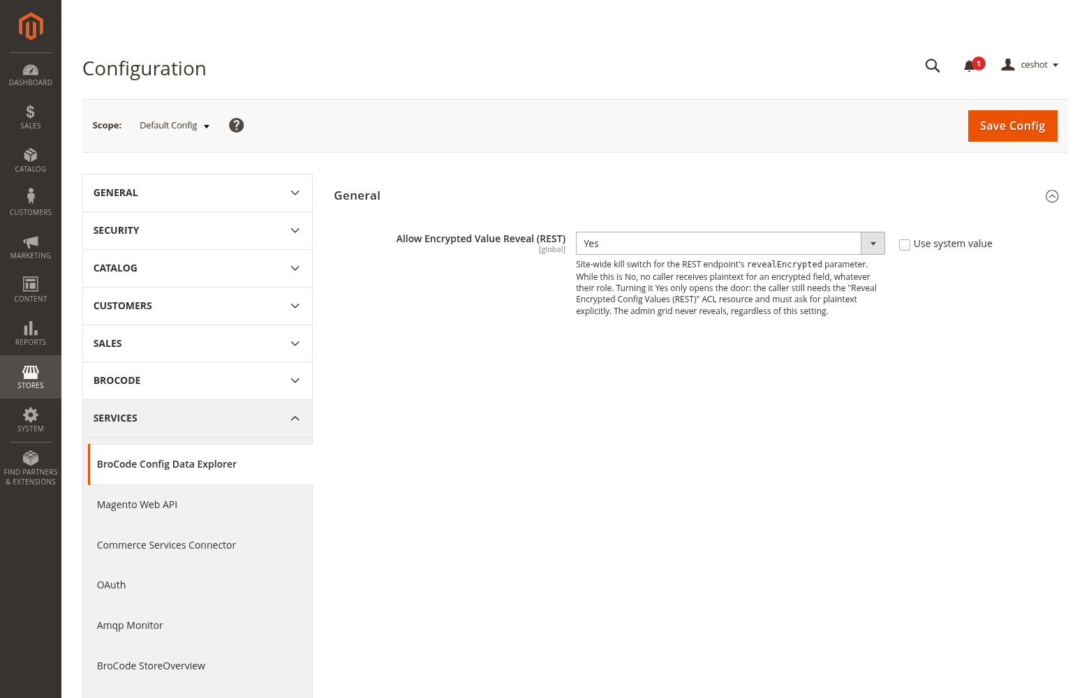
Task: Collapse the General section circle arrow
Action: (1052, 196)
